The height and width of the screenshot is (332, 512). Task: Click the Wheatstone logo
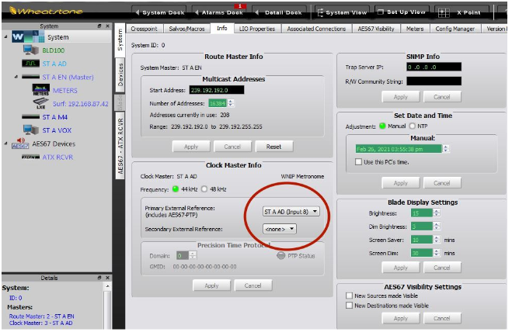click(46, 12)
